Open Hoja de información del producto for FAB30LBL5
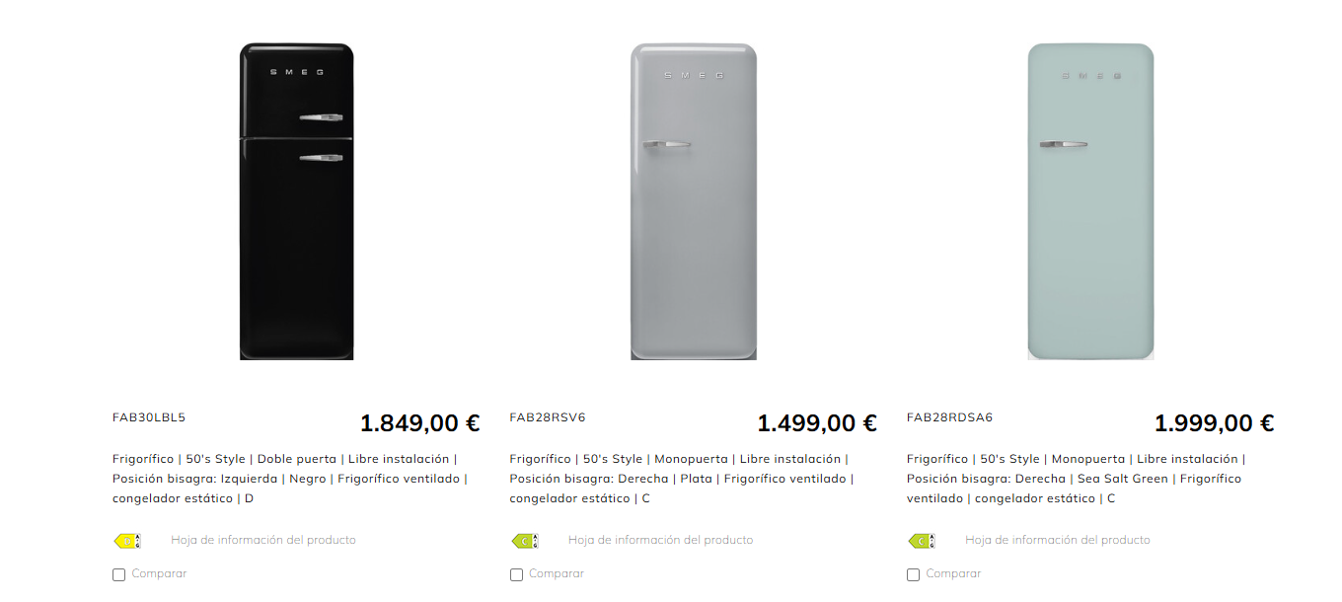This screenshot has width=1342, height=602. point(262,540)
